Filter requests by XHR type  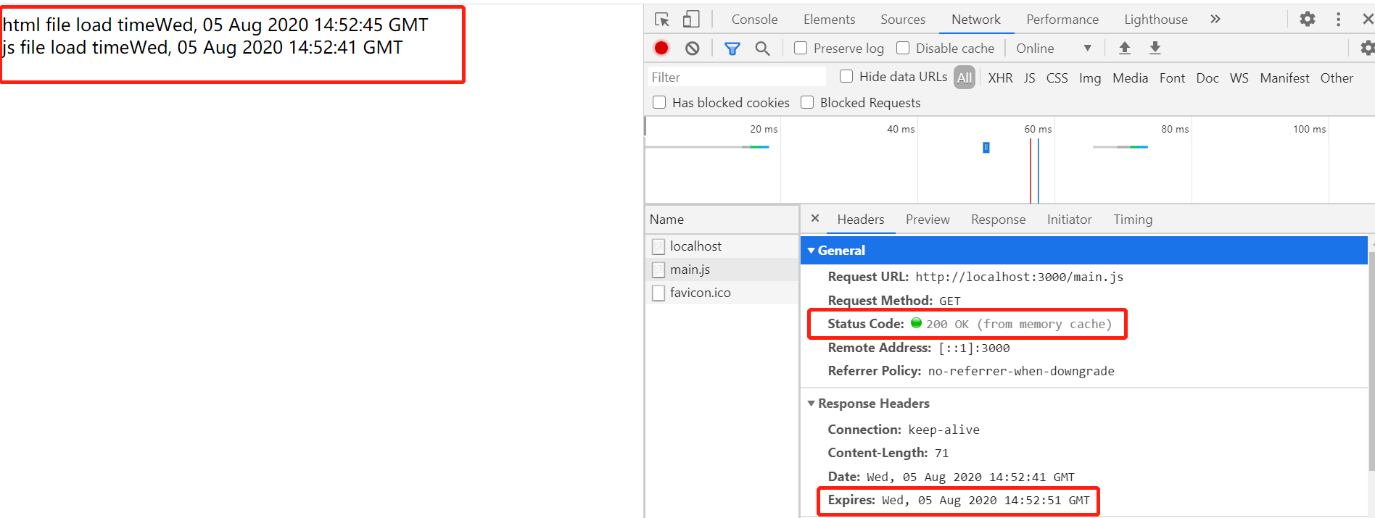pos(1000,78)
